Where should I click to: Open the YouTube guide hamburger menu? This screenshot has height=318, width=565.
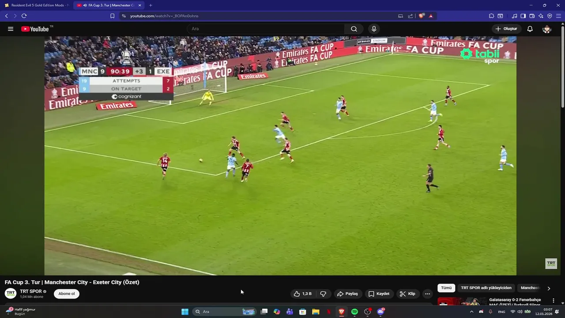[11, 29]
